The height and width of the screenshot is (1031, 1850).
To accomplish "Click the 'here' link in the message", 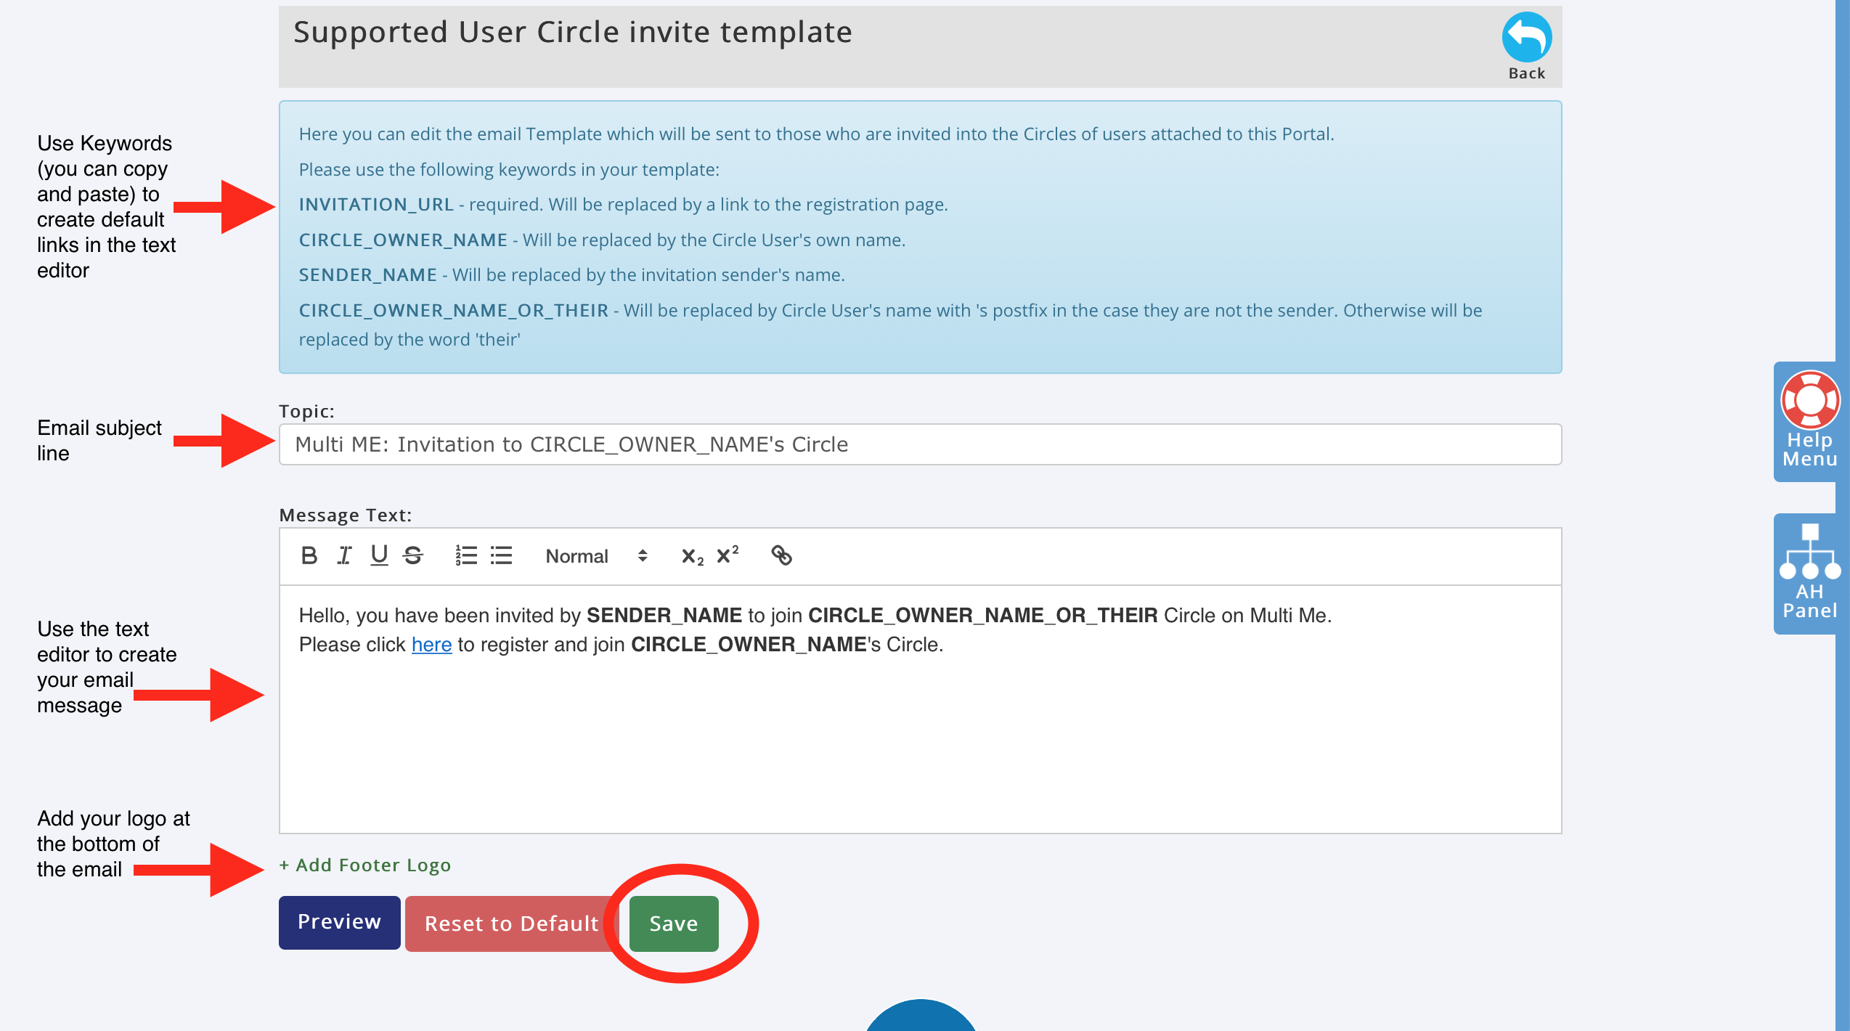I will coord(431,645).
